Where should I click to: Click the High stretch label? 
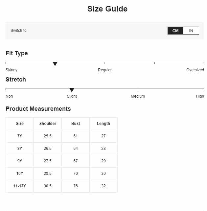click(x=200, y=96)
